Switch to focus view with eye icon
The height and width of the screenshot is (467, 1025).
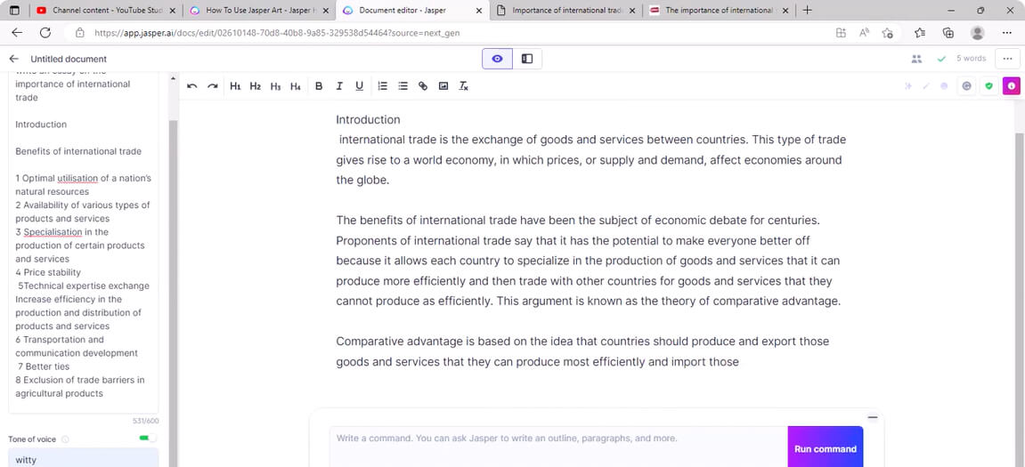tap(497, 59)
